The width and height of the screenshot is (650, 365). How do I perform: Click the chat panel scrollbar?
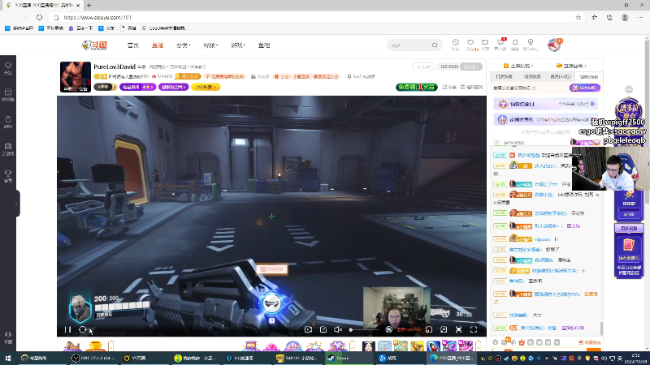tap(601, 329)
